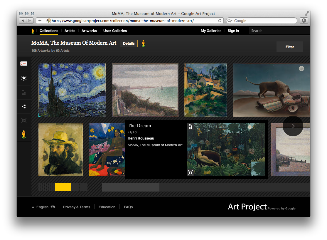This screenshot has width=327, height=240.
Task: Click the thumbnail grid icon on The Dream popup
Action: (191, 126)
